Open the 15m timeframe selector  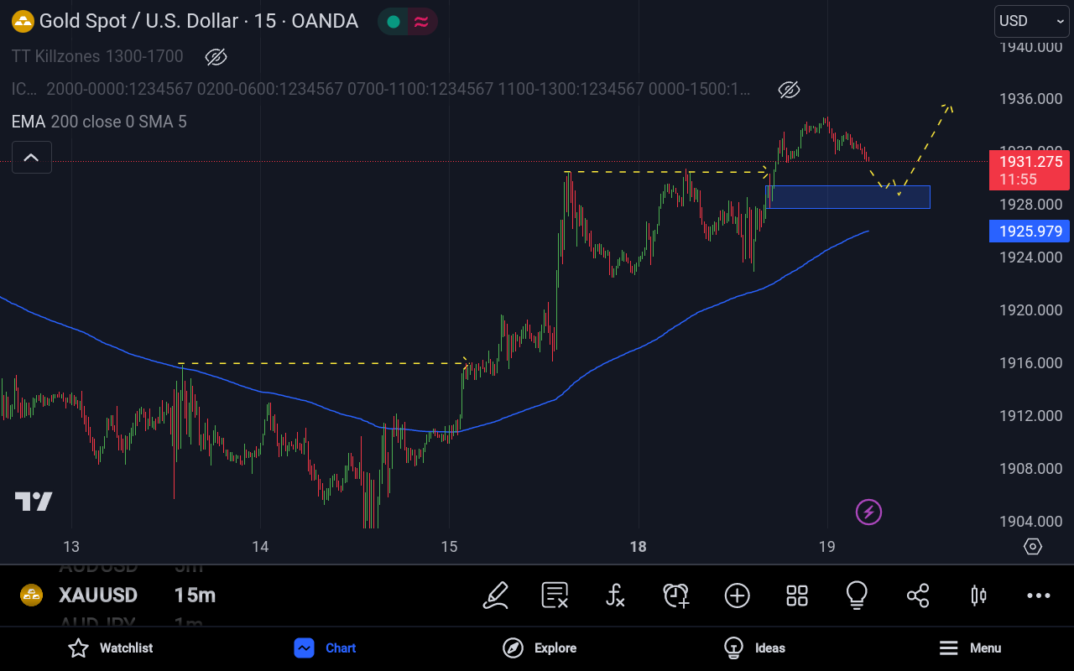pos(195,596)
